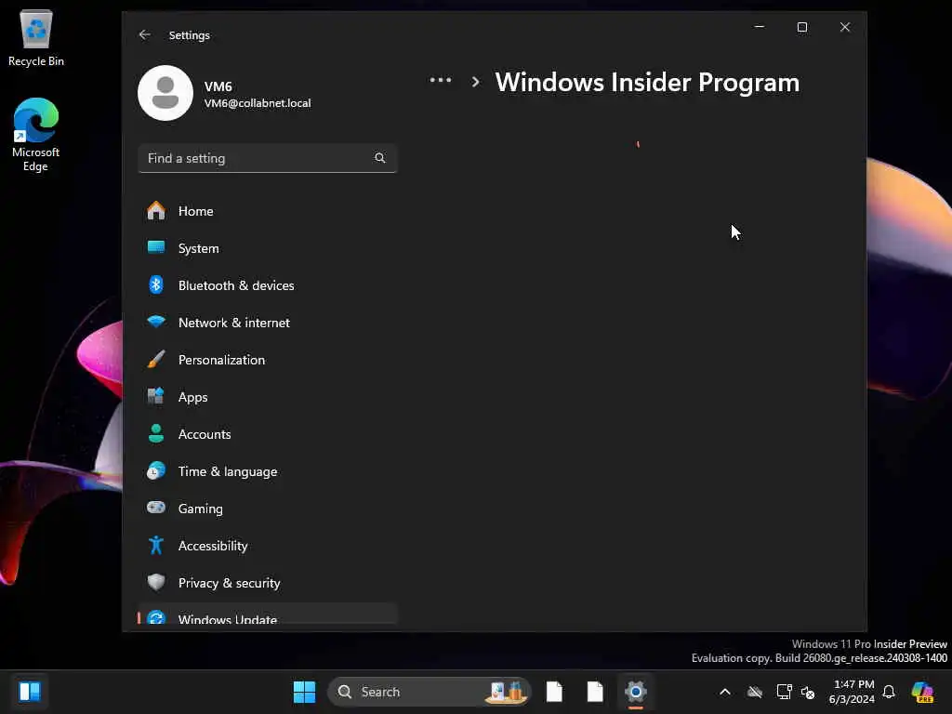Open the breadcrumb ellipsis menu

(440, 80)
